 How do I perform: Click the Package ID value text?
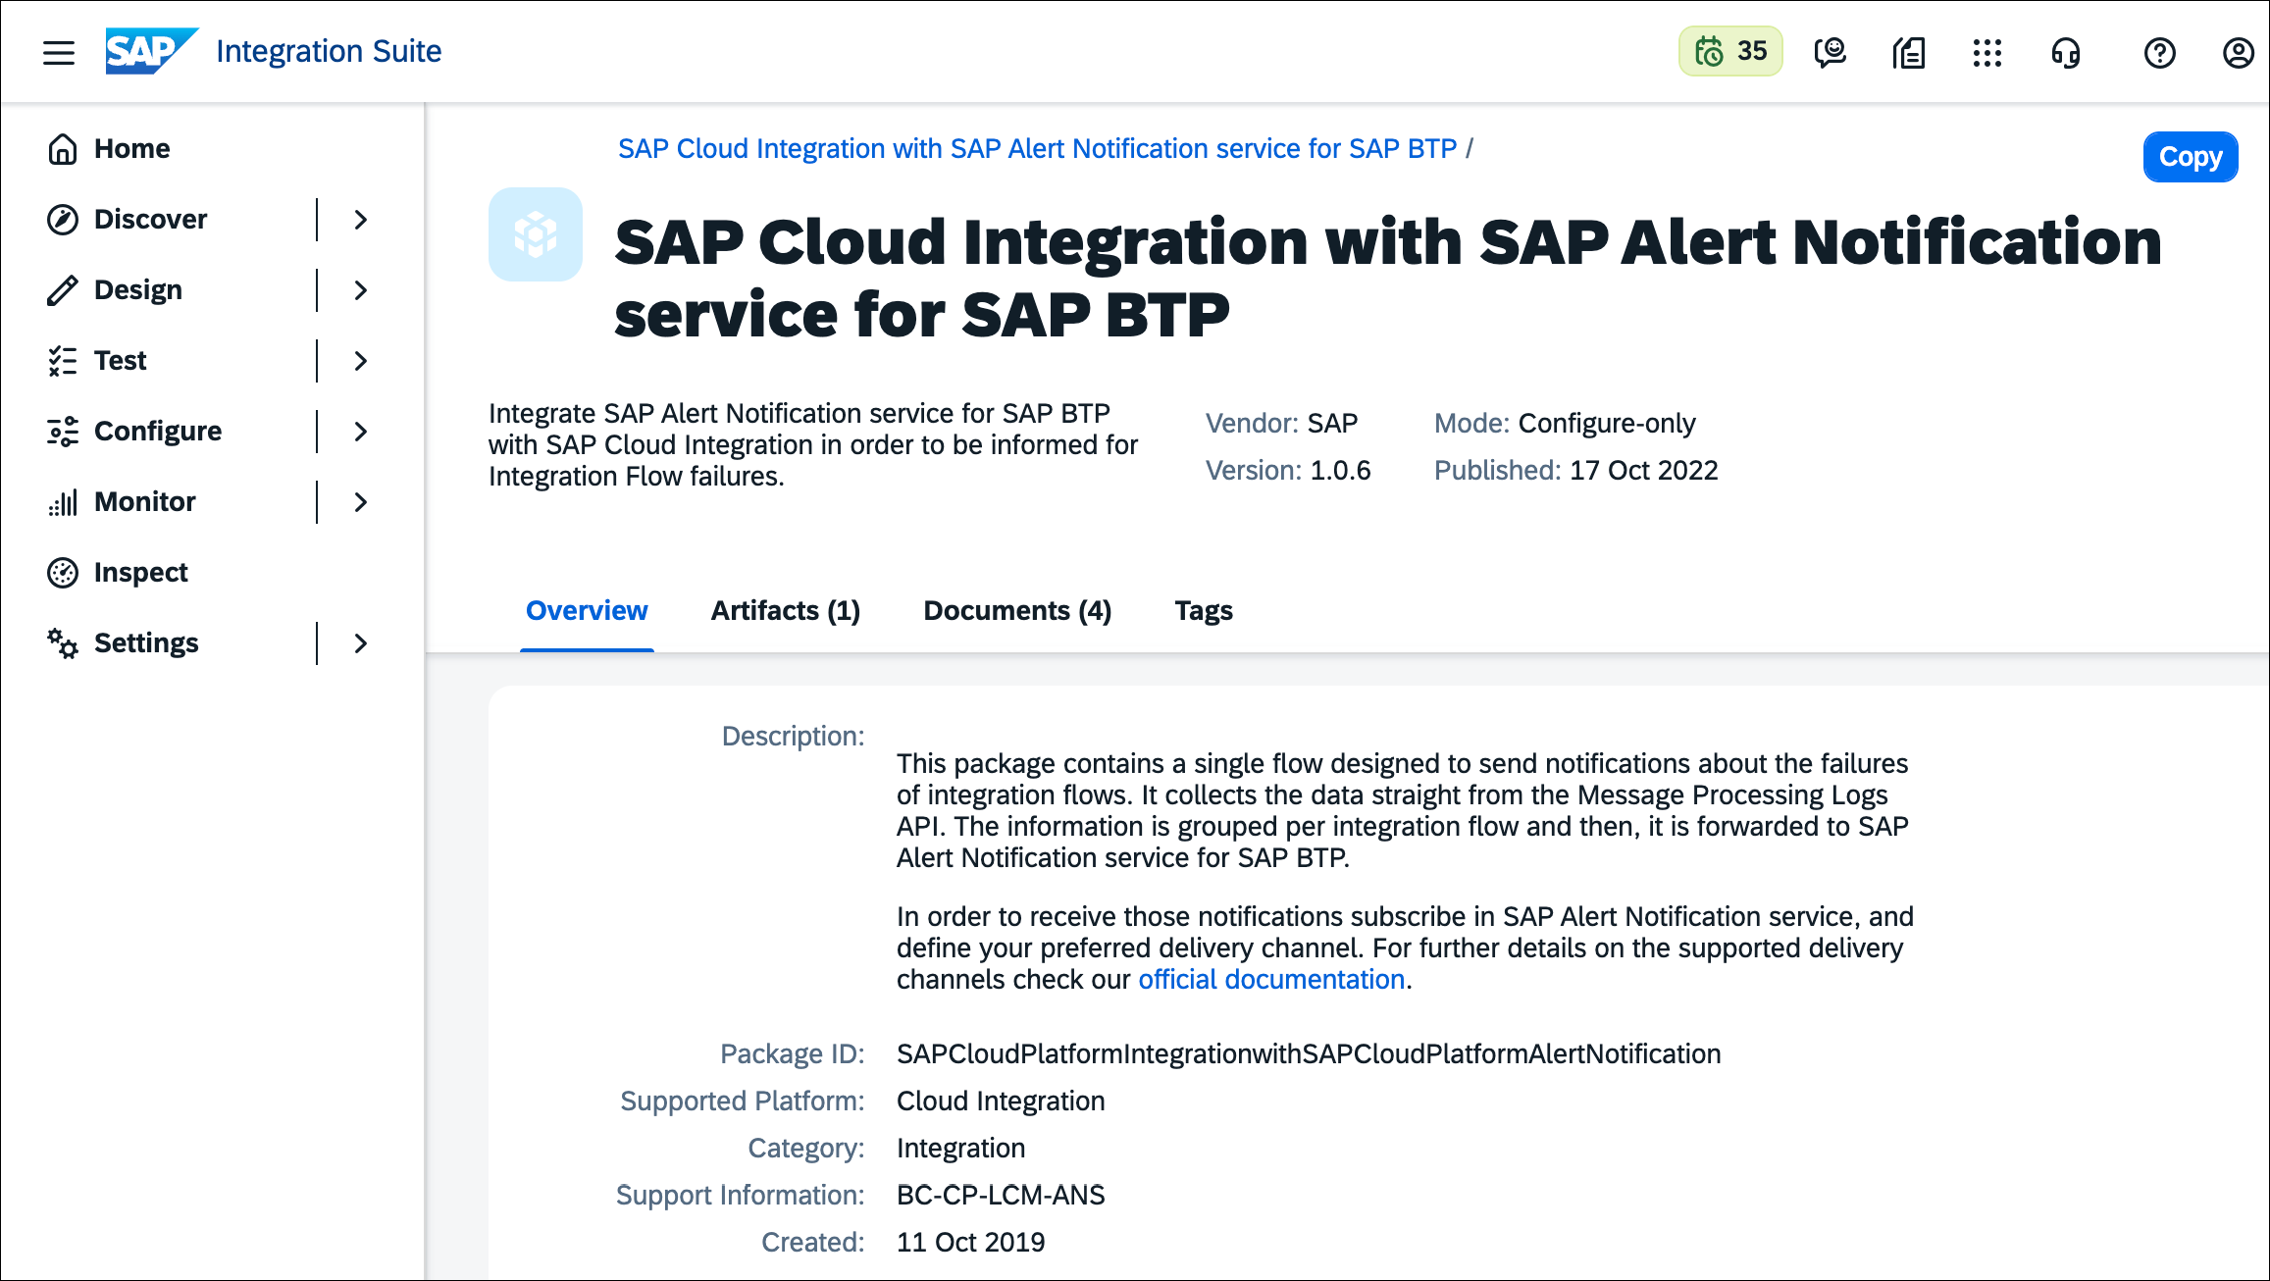click(x=1309, y=1054)
